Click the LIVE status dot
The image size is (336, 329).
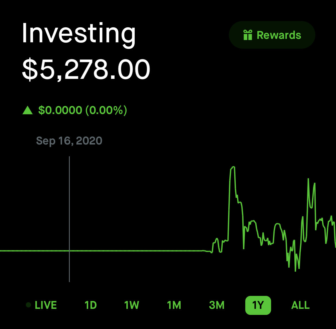click(x=28, y=305)
